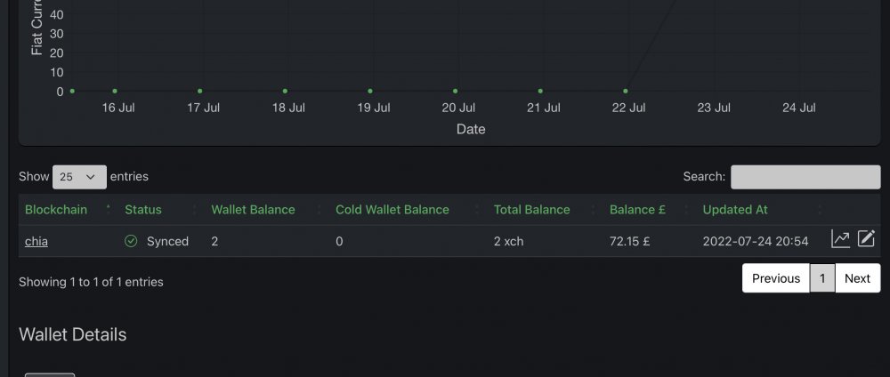Go to the Previous page
890x377 pixels.
pyautogui.click(x=776, y=278)
